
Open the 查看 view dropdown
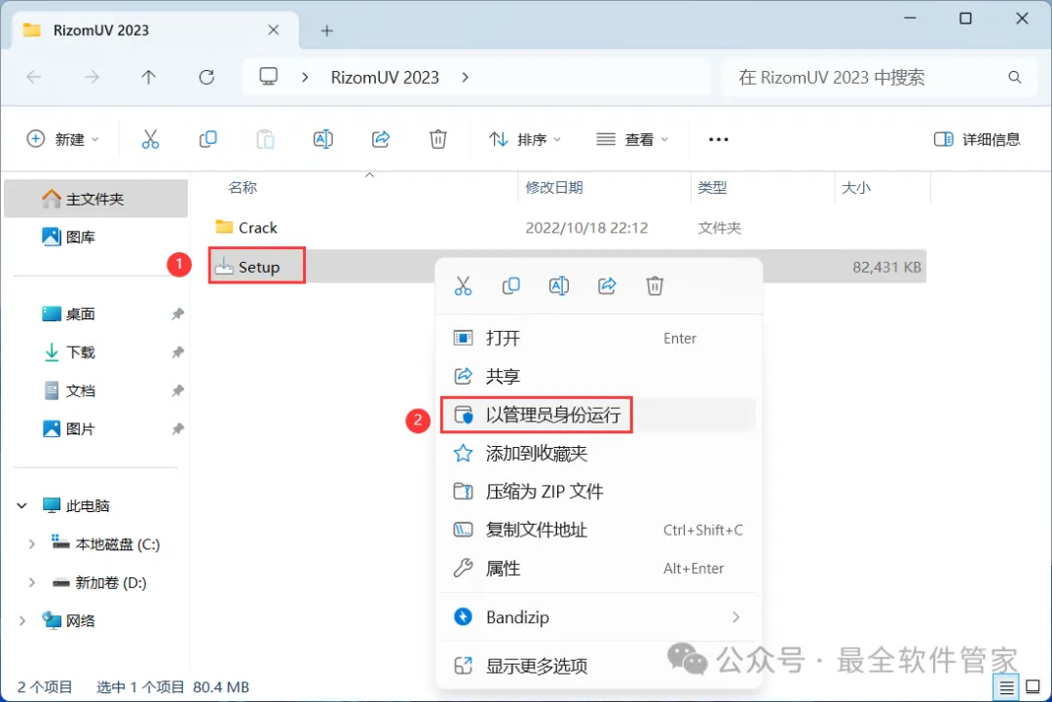click(633, 139)
